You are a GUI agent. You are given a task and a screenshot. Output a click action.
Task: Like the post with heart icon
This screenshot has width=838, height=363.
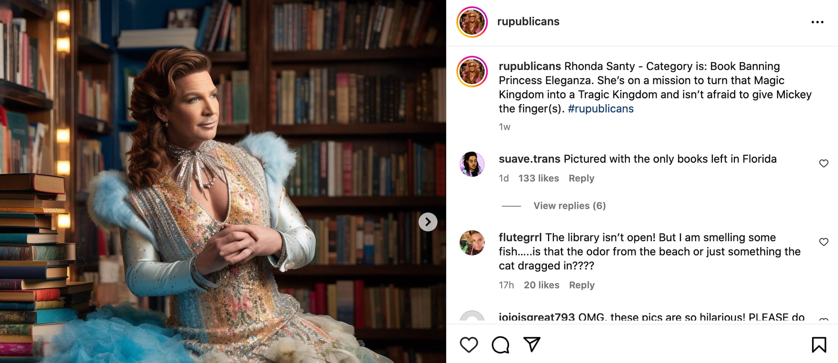[x=469, y=345]
